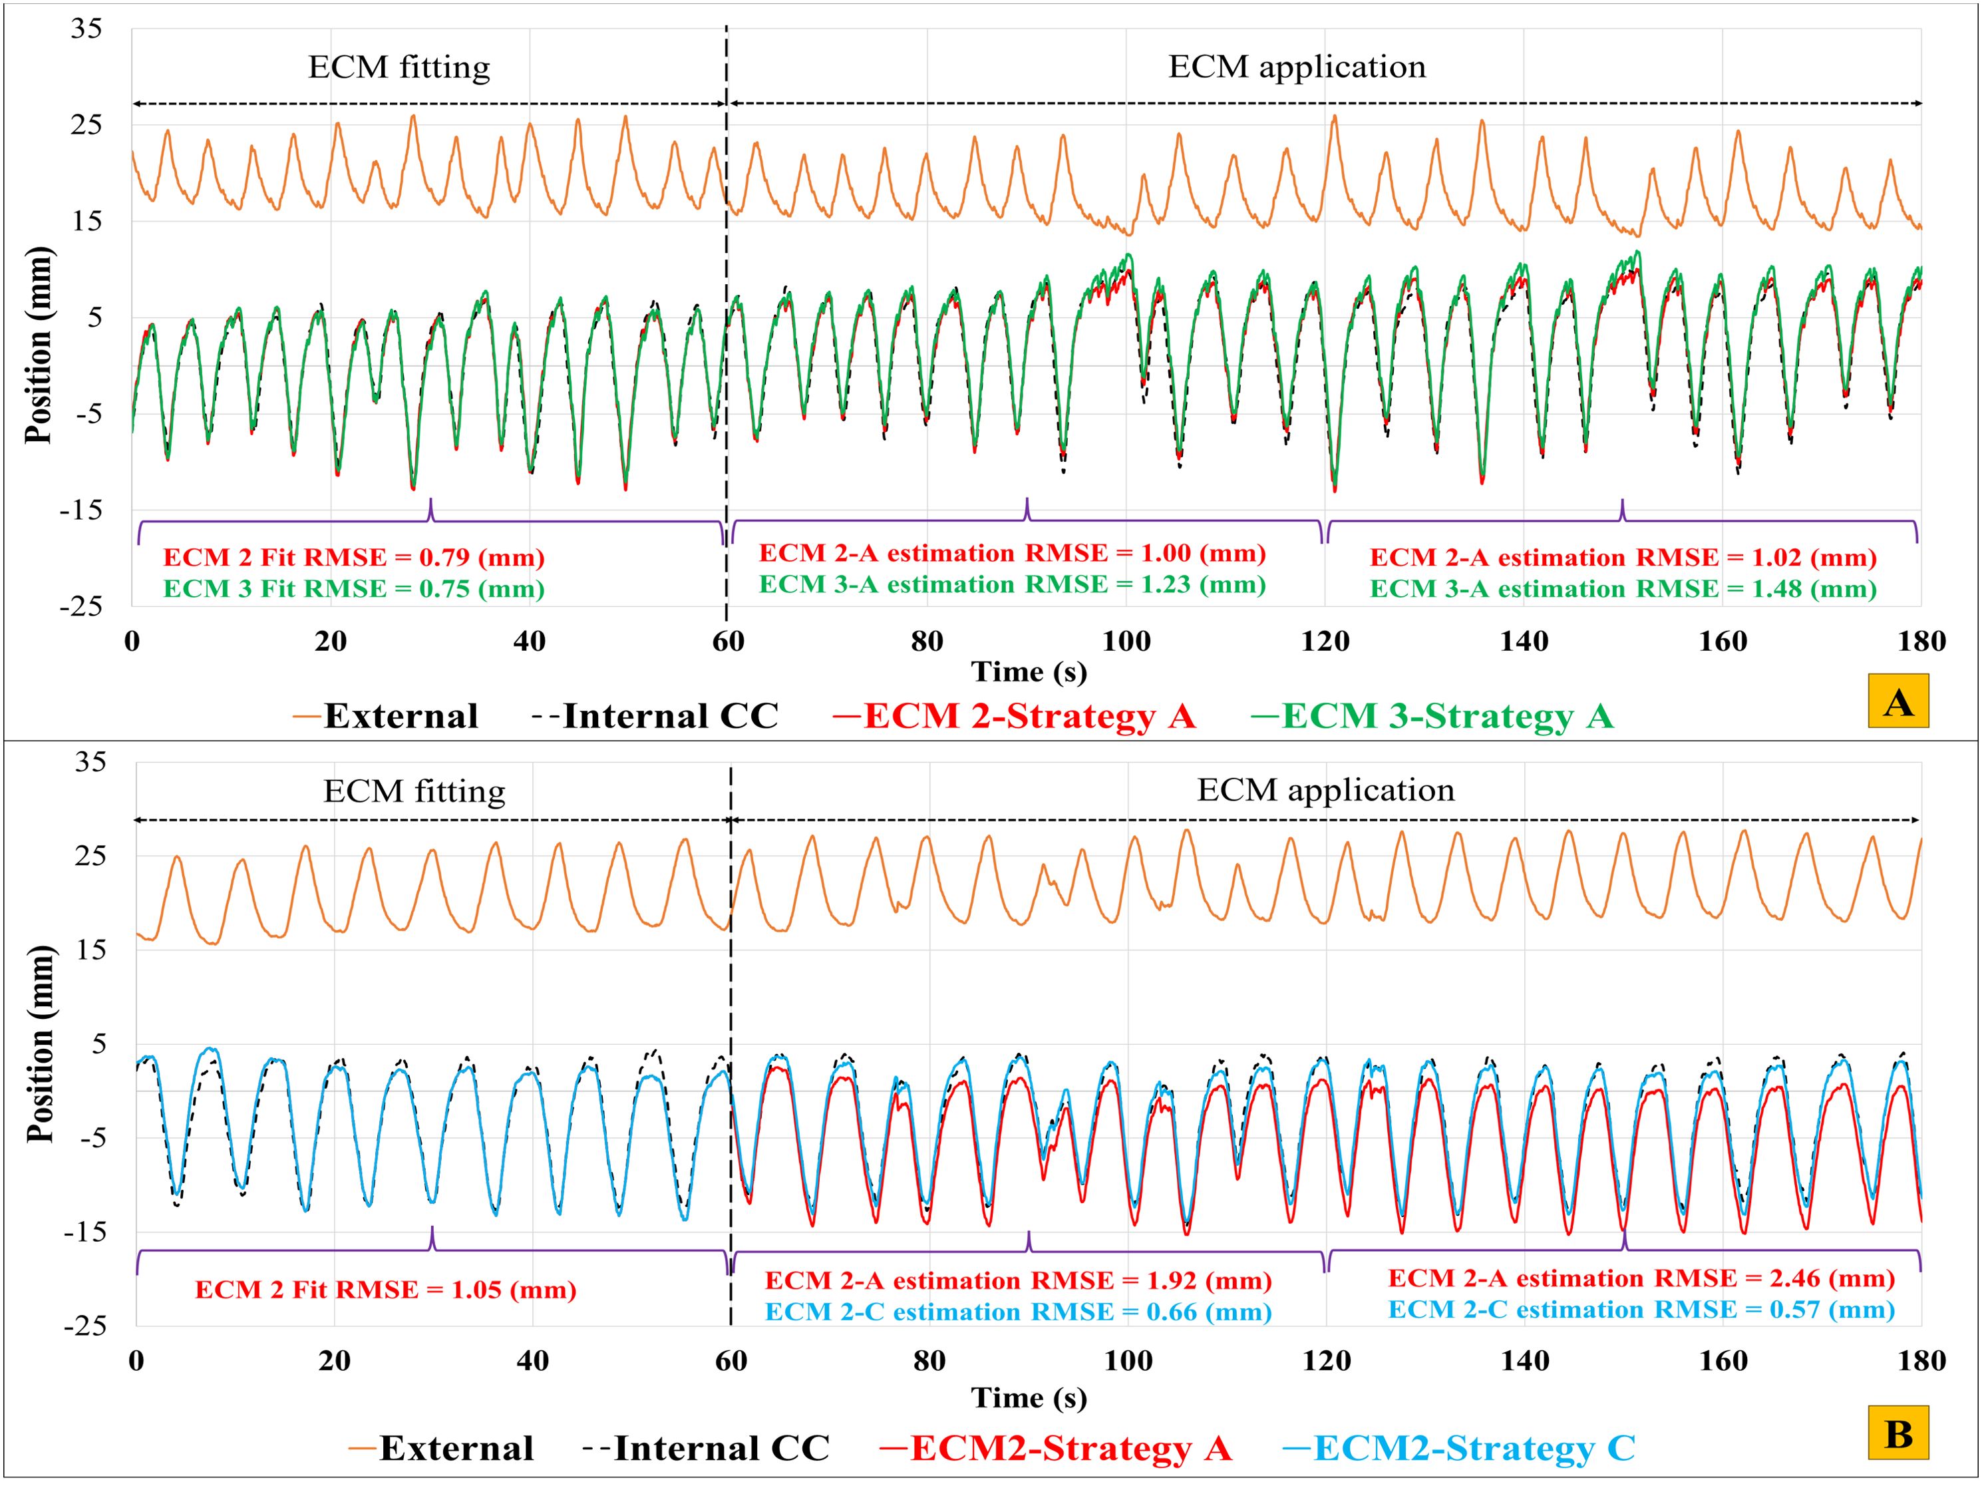Click the ECM 2-C estimation RMSE = 0.57 annotation
This screenshot has height=1486, width=1982.
1641,1310
